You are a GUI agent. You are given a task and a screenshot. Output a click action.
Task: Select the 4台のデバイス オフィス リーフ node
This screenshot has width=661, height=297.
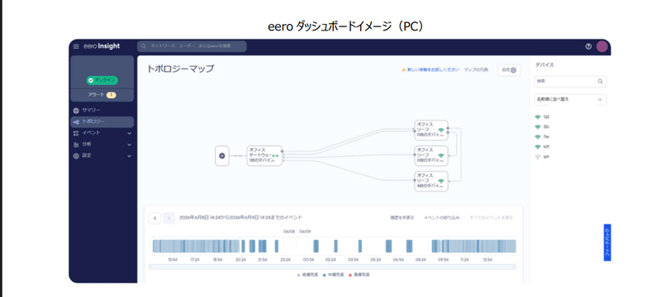tap(431, 181)
